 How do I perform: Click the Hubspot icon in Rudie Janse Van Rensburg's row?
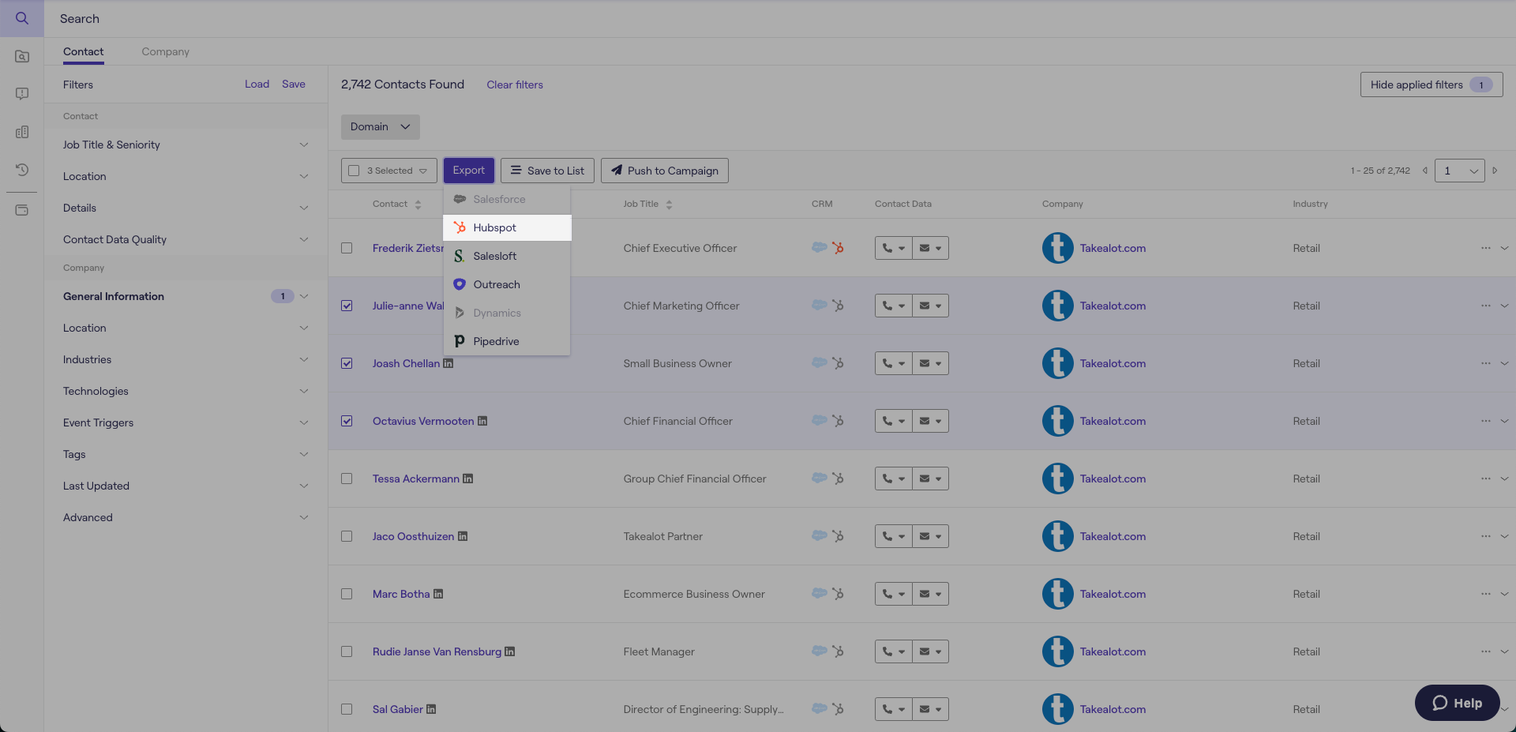838,651
